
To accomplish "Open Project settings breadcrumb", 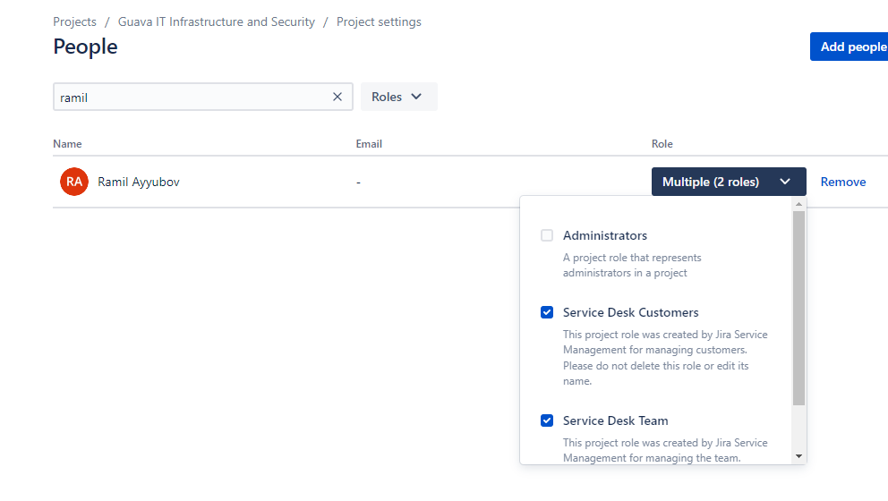I will (x=379, y=21).
